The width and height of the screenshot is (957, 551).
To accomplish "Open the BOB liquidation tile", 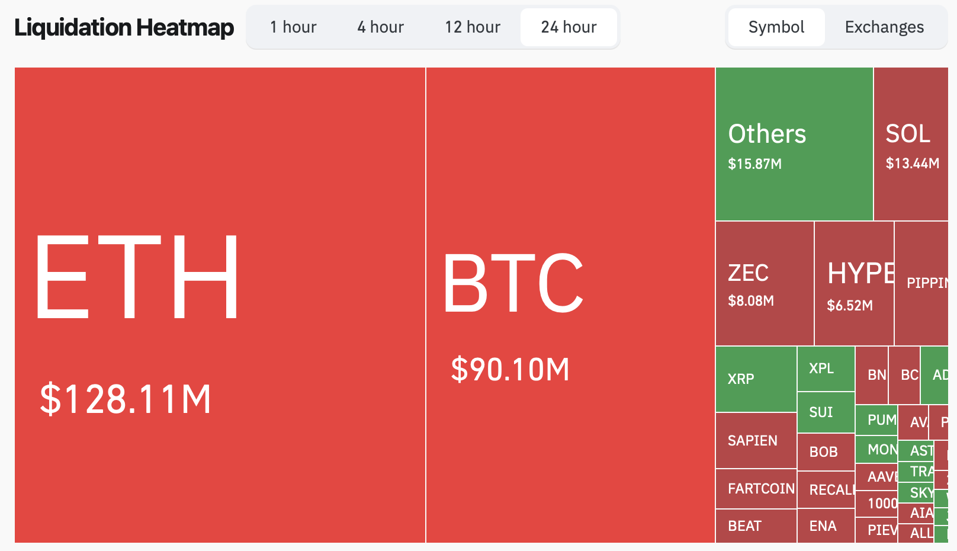I will point(826,452).
